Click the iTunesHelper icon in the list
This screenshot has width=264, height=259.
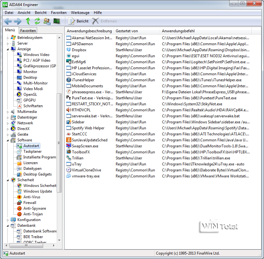[x=68, y=80]
